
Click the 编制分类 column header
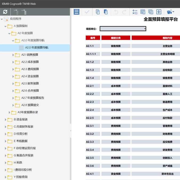(x=116, y=38)
